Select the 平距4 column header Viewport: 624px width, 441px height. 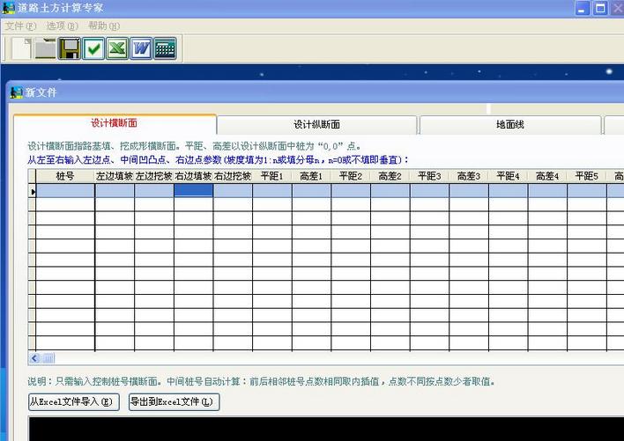coord(509,176)
